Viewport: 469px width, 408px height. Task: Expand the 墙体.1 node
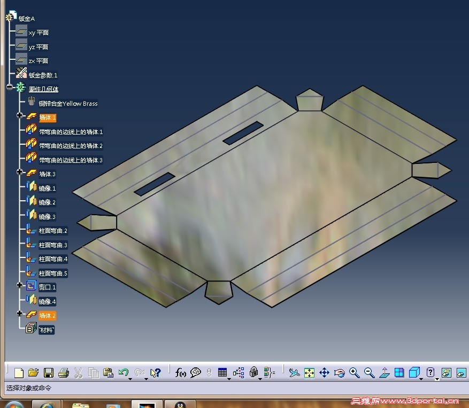point(20,115)
